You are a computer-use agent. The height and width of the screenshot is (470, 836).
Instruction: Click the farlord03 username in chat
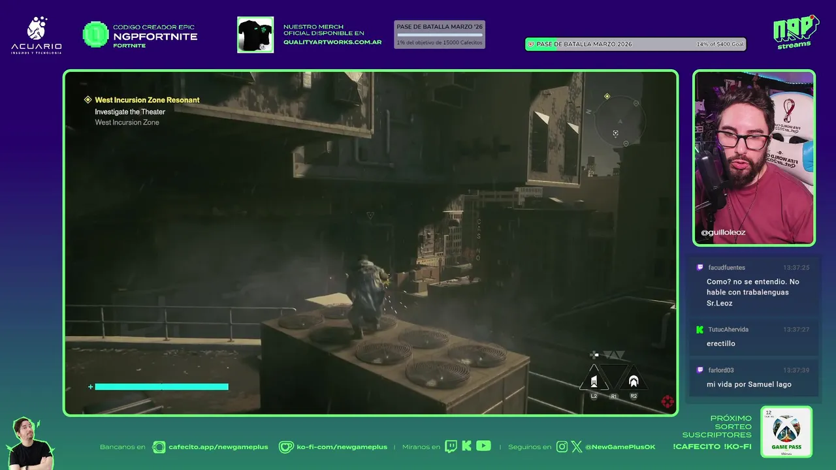pos(720,370)
